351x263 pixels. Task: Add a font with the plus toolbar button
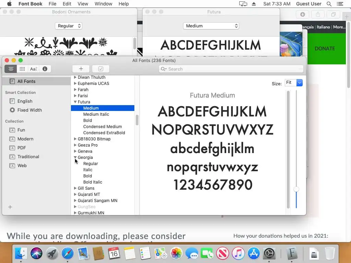coord(81,69)
